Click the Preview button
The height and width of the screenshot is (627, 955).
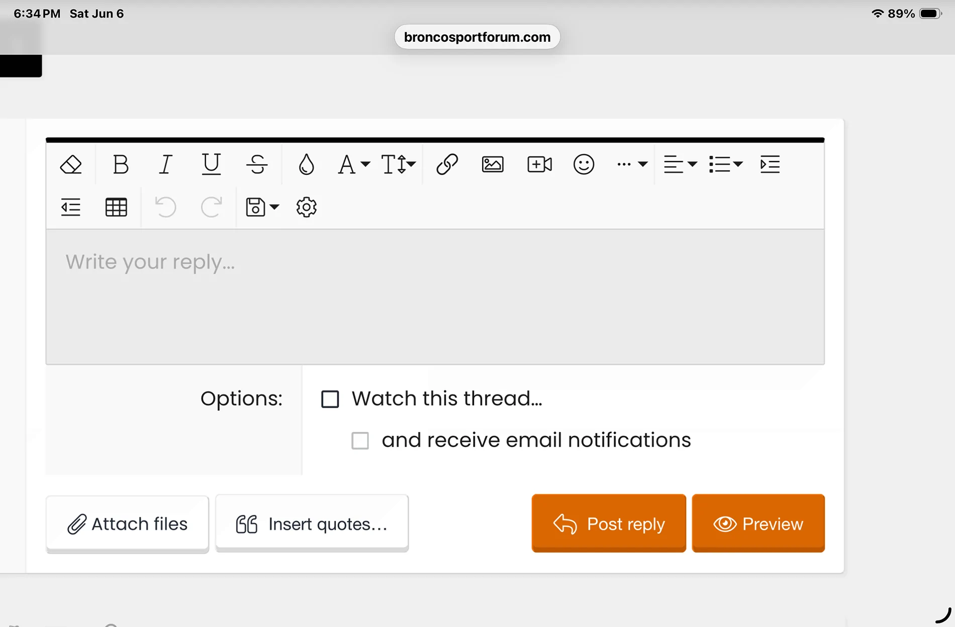[x=758, y=523]
